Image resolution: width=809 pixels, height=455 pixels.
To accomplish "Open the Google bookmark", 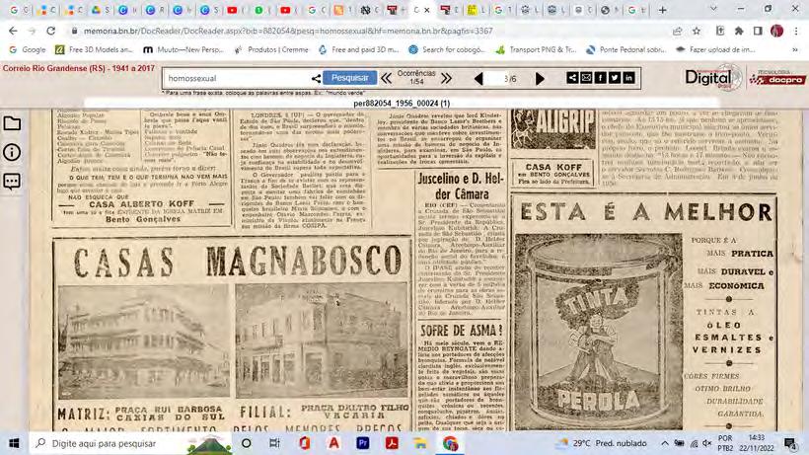I will click(x=28, y=49).
